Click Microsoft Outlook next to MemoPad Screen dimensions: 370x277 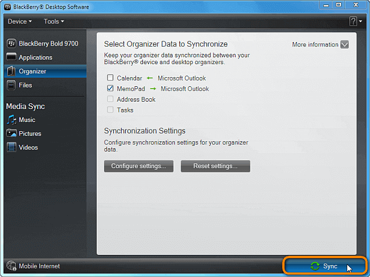(185, 89)
